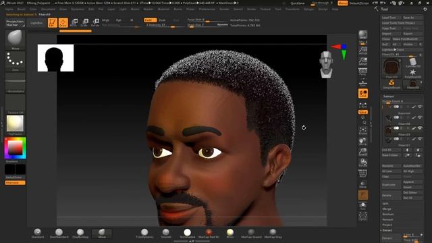This screenshot has height=243, width=432.
Task: Click the Zoom3D navigation icon
Action: [363, 152]
